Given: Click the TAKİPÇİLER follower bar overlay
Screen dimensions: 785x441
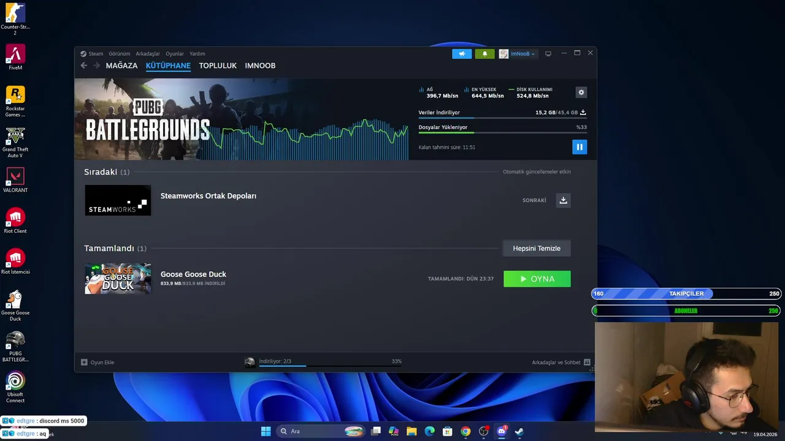Looking at the screenshot, I should pyautogui.click(x=686, y=293).
